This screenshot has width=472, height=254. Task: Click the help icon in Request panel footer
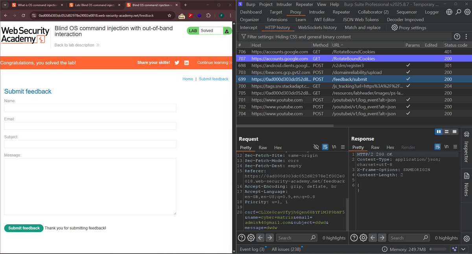click(241, 238)
